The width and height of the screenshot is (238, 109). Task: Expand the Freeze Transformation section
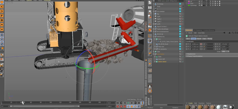195,56
